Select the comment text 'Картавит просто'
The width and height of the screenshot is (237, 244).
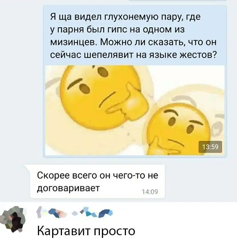[x=86, y=231]
